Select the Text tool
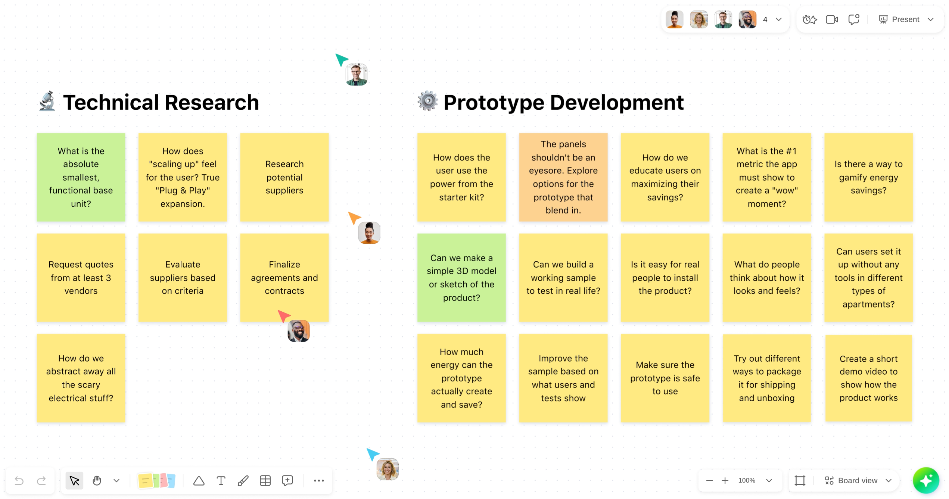The width and height of the screenshot is (949, 499). [221, 480]
